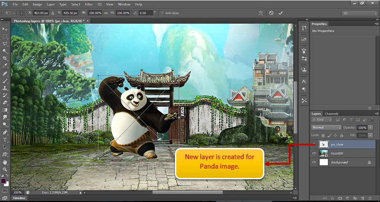Open the 3D workspace dropdown

pos(359,13)
